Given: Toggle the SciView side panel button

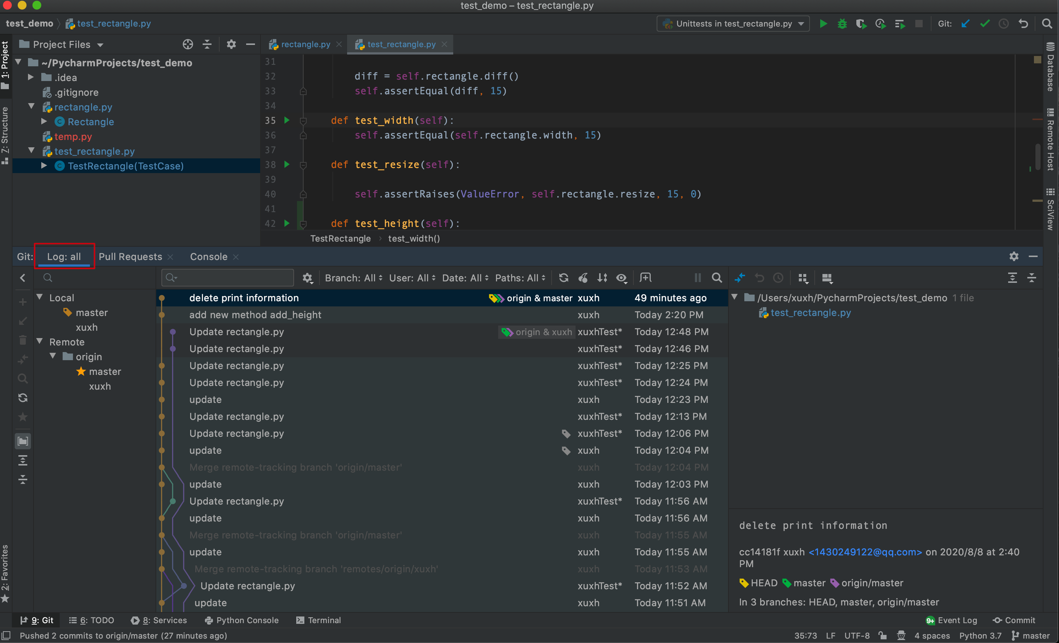Looking at the screenshot, I should 1051,209.
